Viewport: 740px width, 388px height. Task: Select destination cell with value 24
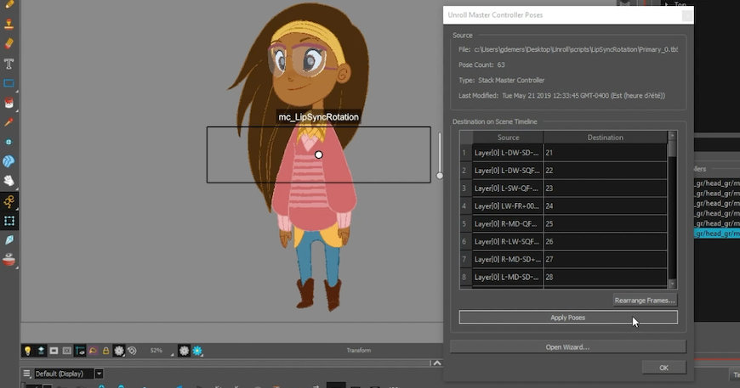pos(606,205)
